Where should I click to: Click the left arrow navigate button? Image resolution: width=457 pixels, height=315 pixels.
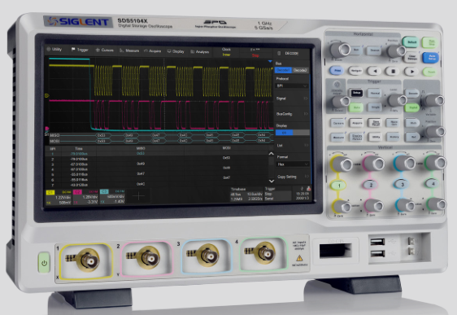pyautogui.click(x=375, y=71)
